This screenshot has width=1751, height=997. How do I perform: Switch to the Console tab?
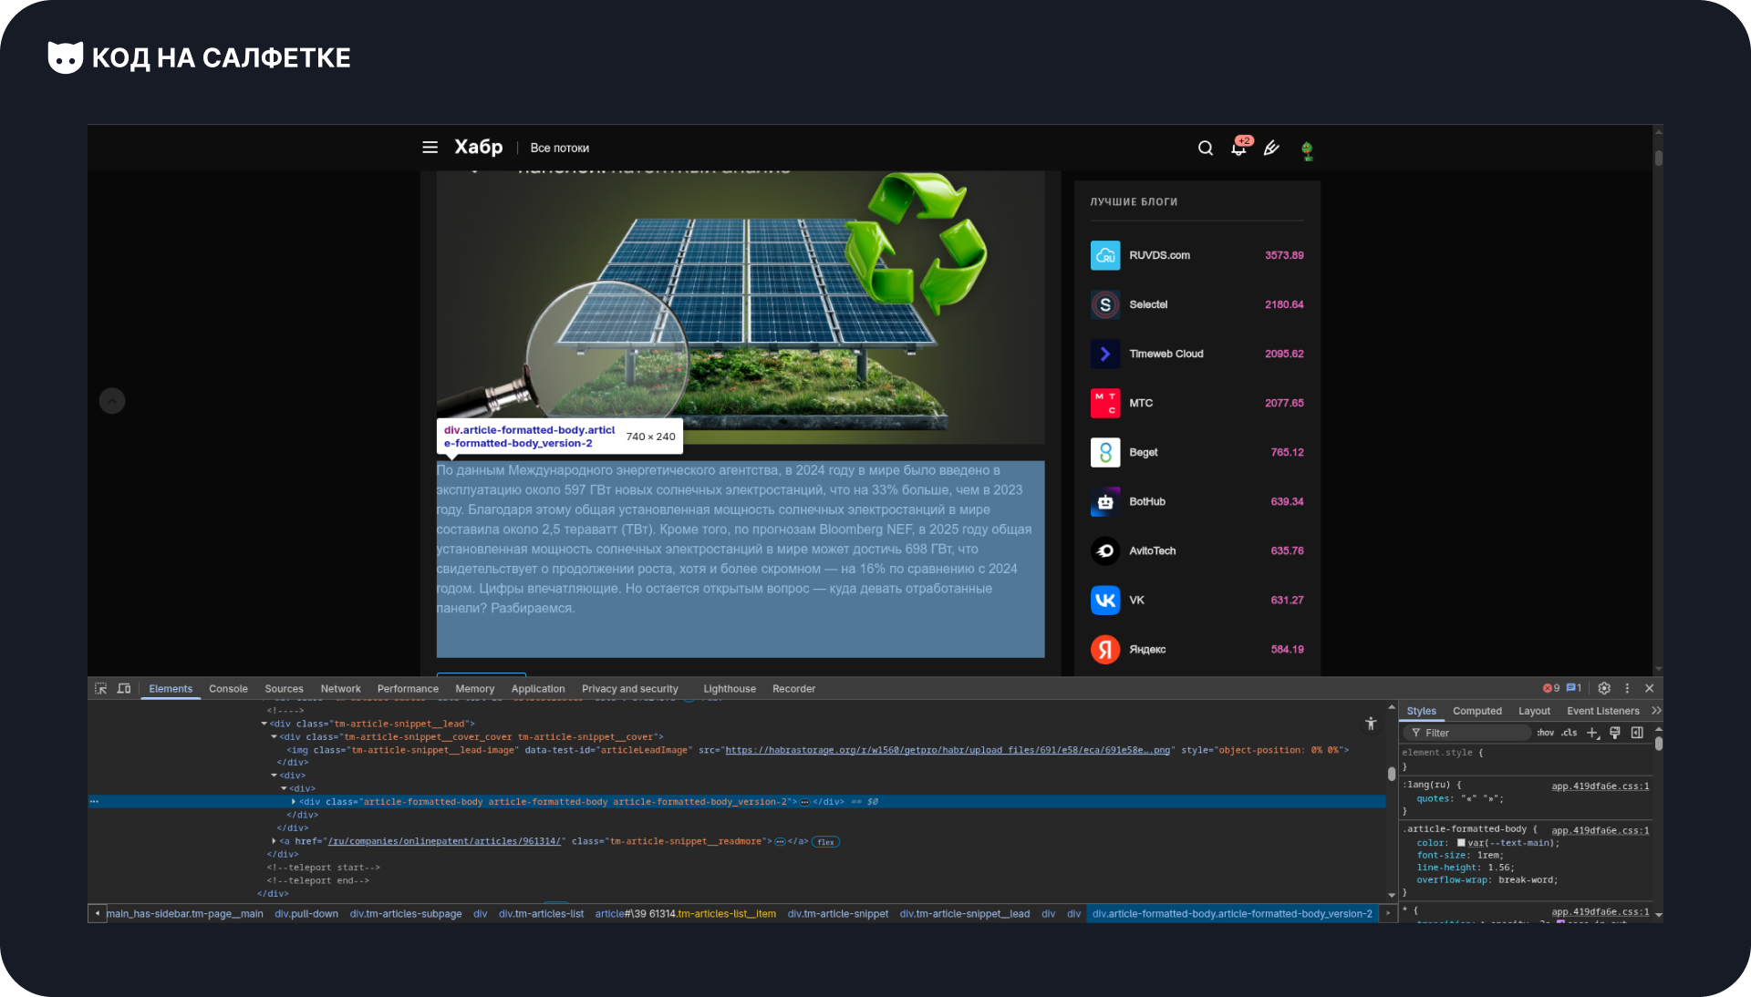click(x=228, y=689)
